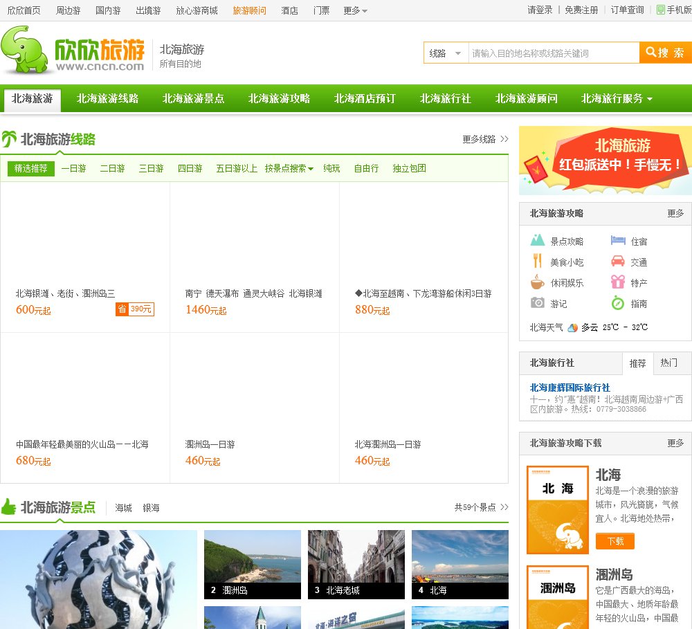
Task: Open 交通 car icon
Action: [618, 262]
